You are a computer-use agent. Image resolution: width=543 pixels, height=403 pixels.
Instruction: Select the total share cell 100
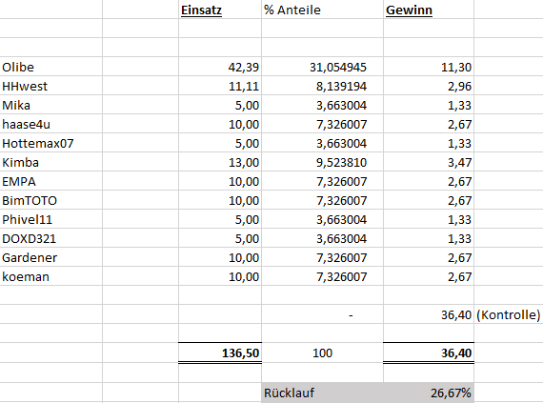tap(322, 353)
